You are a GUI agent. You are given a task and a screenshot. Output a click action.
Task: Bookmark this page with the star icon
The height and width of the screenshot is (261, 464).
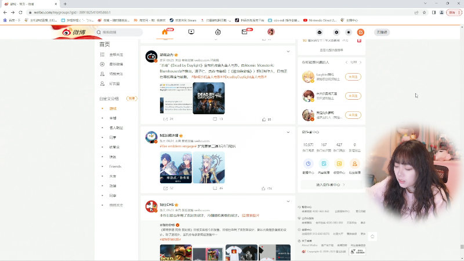coord(425,12)
